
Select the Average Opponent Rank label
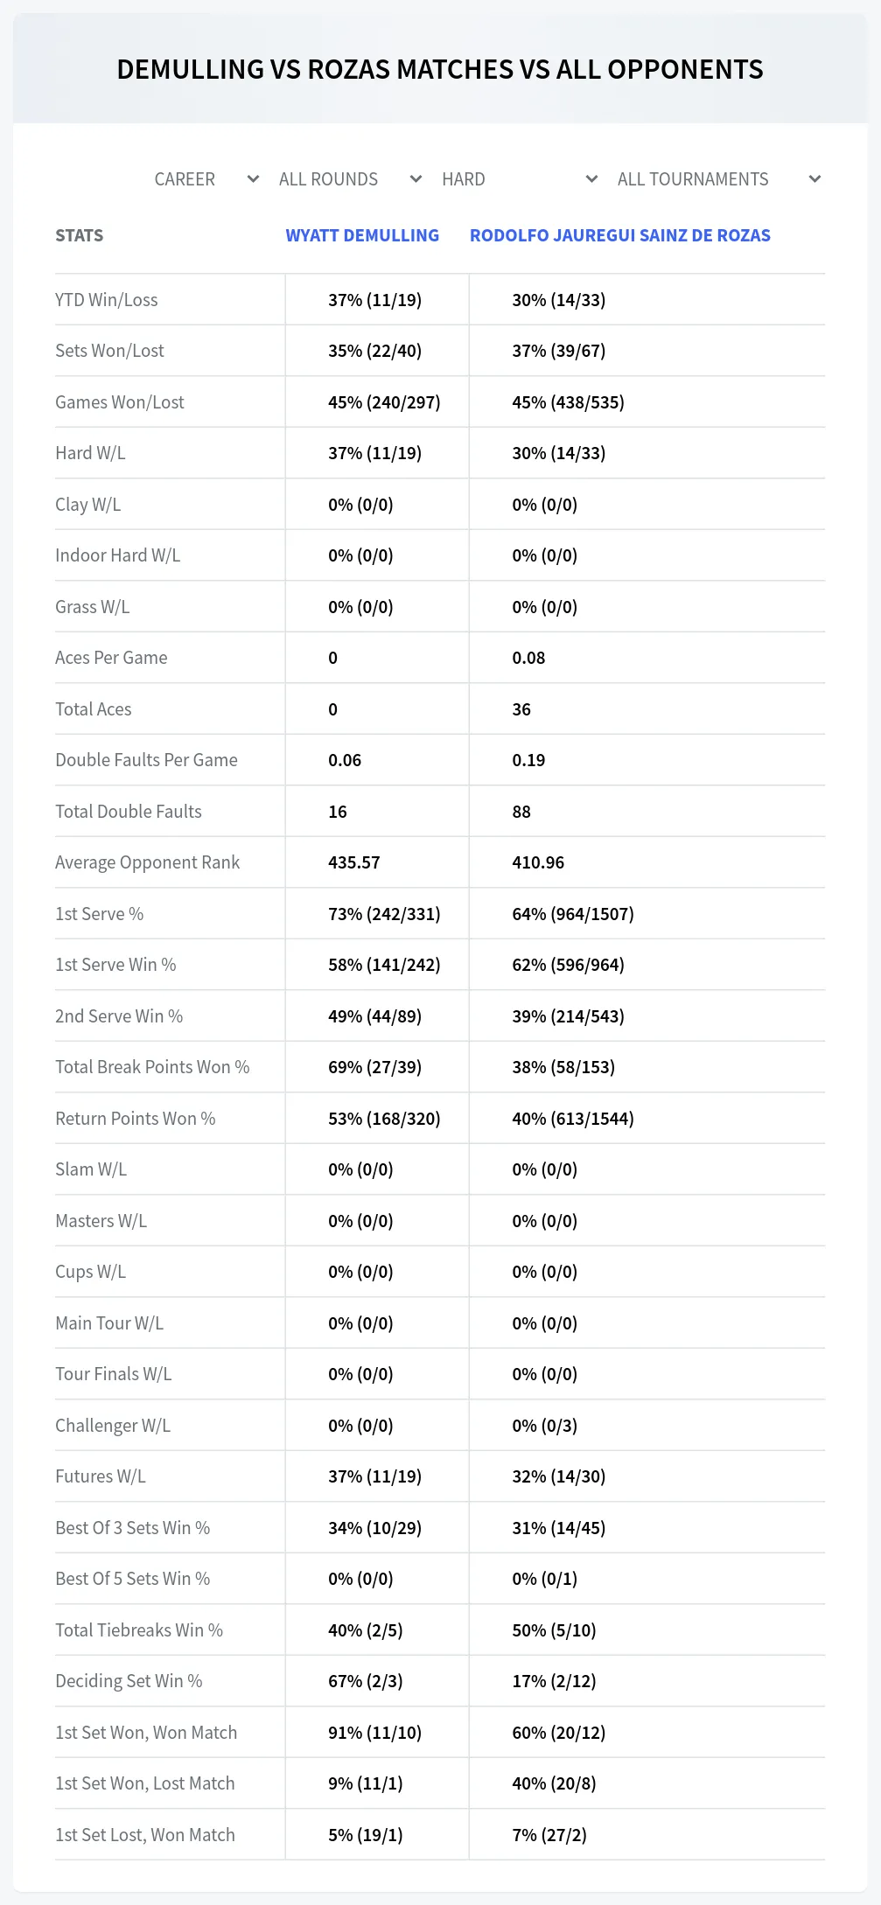tap(147, 862)
